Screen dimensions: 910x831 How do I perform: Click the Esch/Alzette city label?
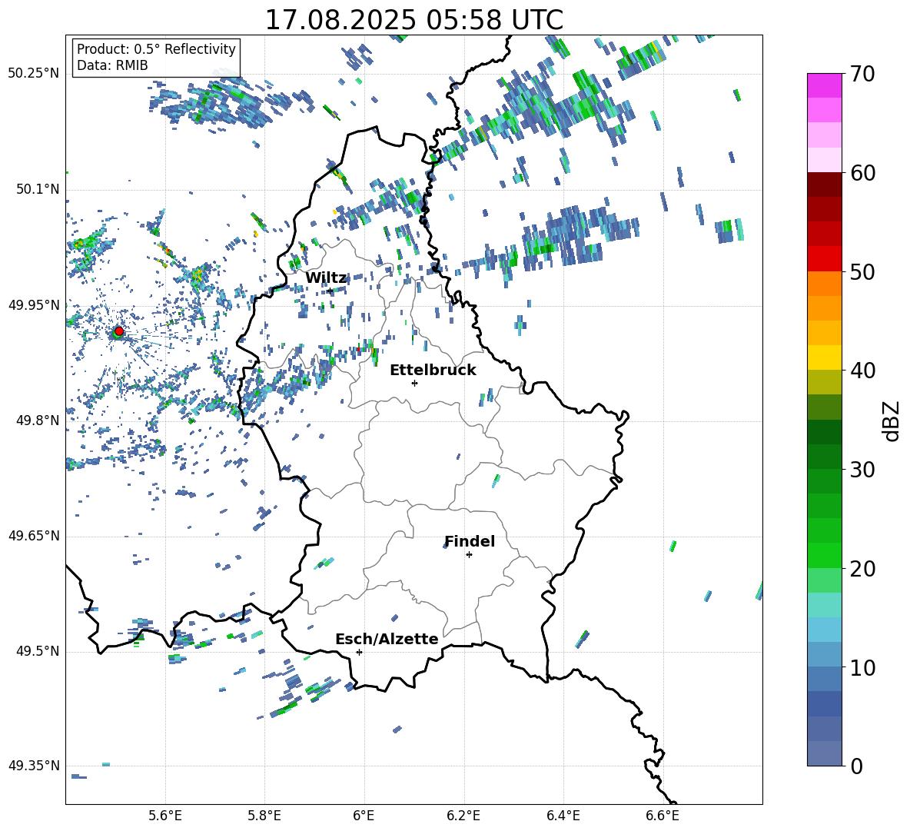tap(387, 640)
